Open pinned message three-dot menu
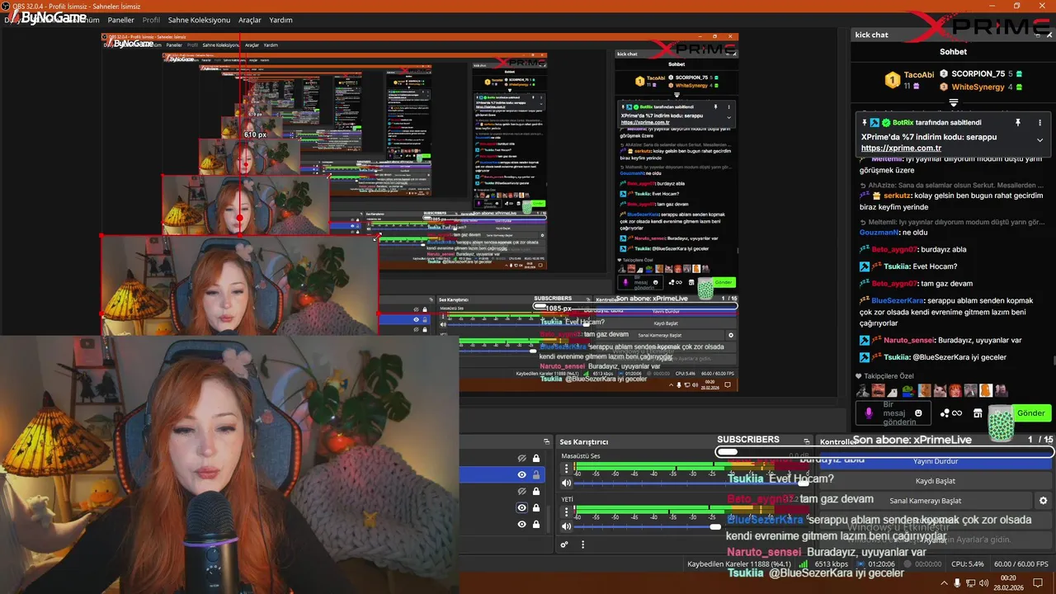This screenshot has width=1056, height=594. (1039, 122)
